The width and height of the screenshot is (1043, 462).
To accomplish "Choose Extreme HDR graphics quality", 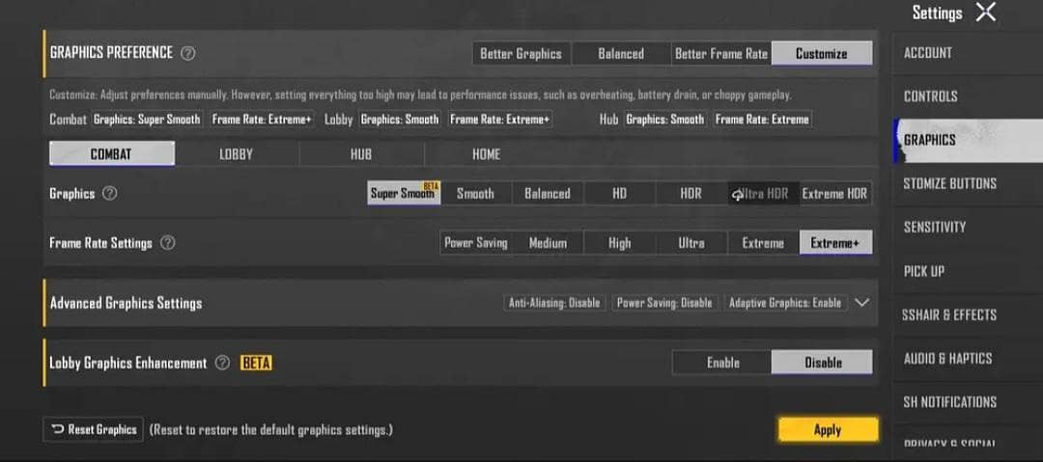I will [x=834, y=194].
